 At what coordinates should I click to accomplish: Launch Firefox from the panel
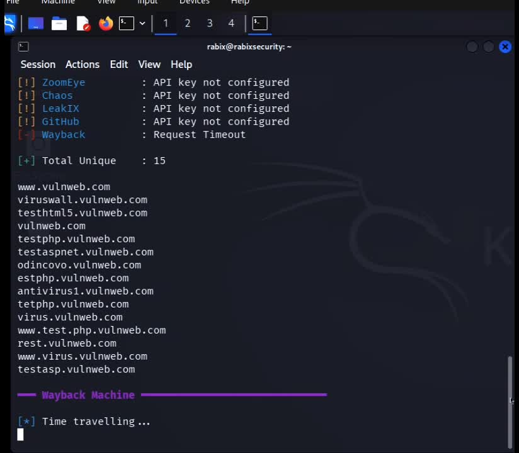[106, 23]
